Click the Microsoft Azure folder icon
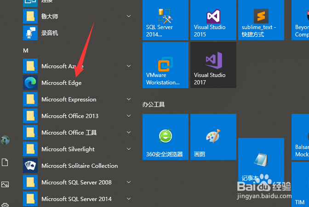 (x=30, y=66)
